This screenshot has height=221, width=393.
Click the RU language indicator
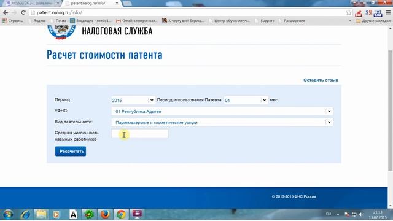329,214
